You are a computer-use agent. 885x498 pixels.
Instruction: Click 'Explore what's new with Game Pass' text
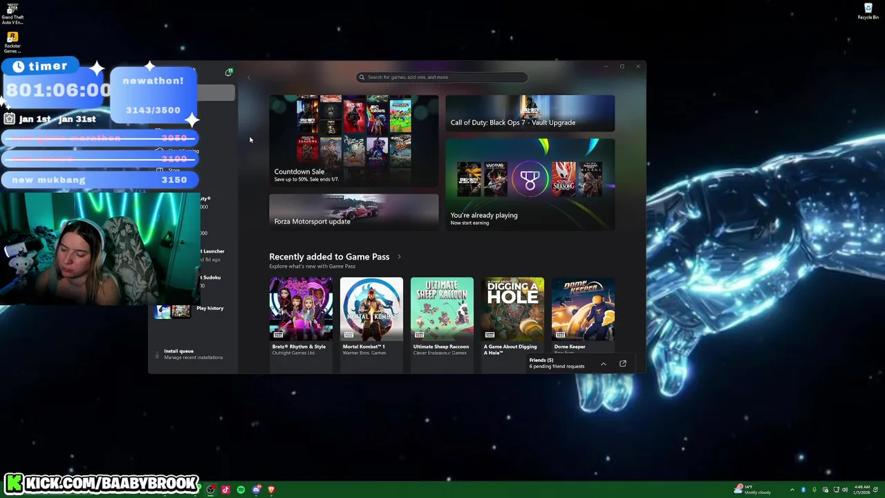coord(312,266)
